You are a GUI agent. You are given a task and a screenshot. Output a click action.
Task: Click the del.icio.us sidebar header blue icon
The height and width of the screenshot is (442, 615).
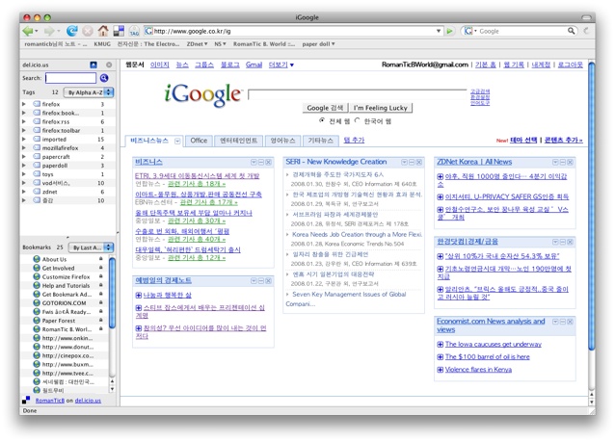[x=94, y=65]
